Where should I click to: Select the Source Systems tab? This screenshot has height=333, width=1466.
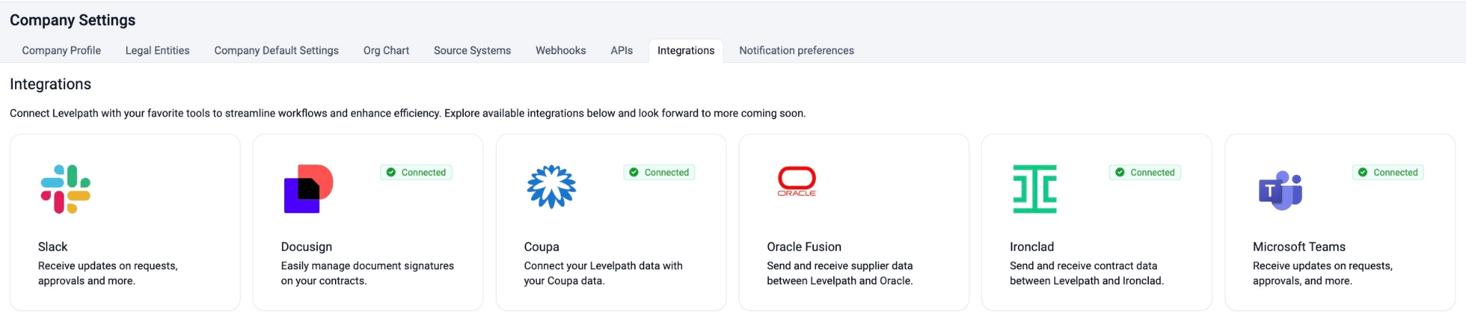[472, 51]
